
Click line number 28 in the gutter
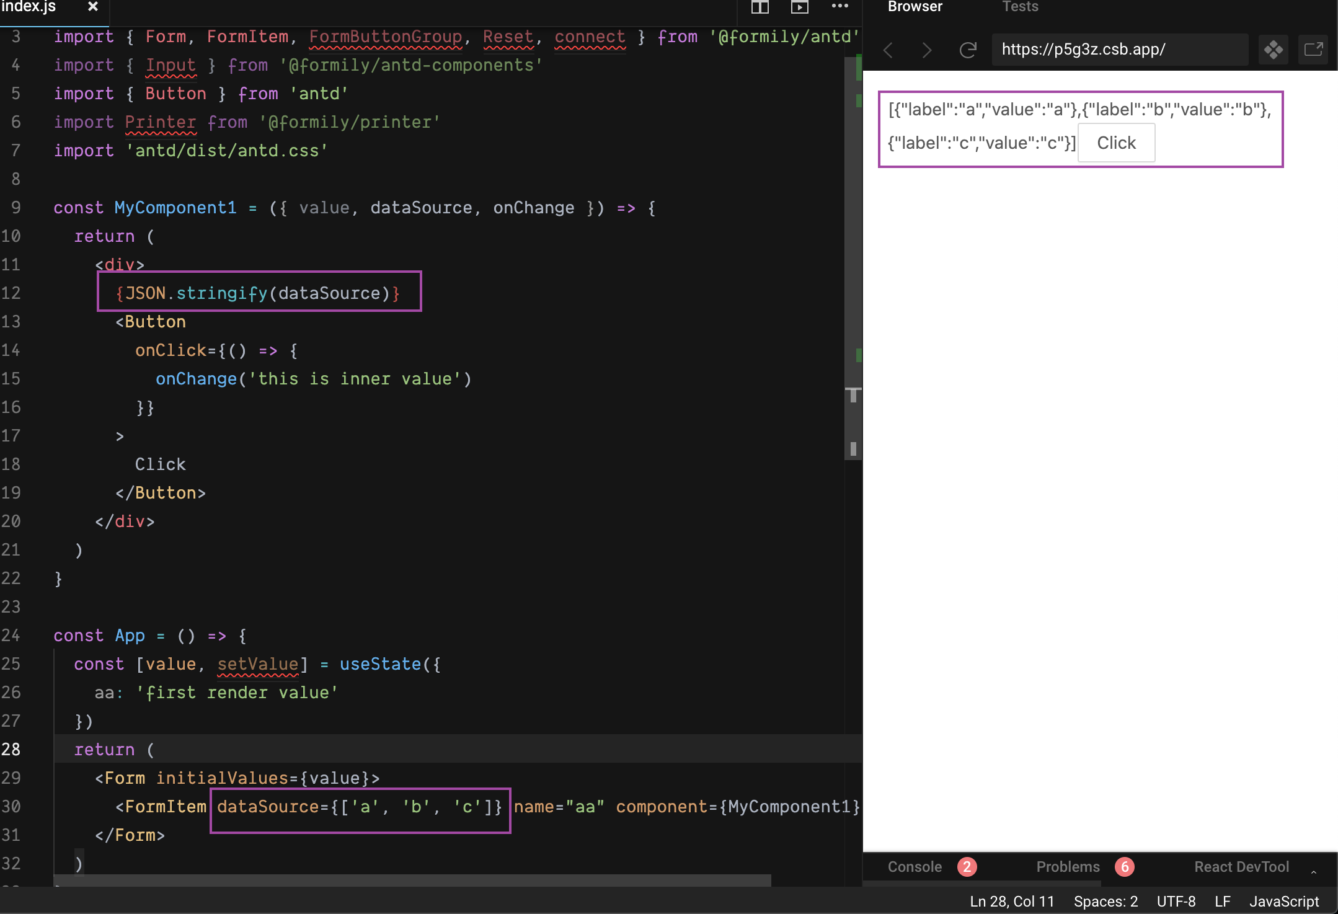tap(11, 749)
